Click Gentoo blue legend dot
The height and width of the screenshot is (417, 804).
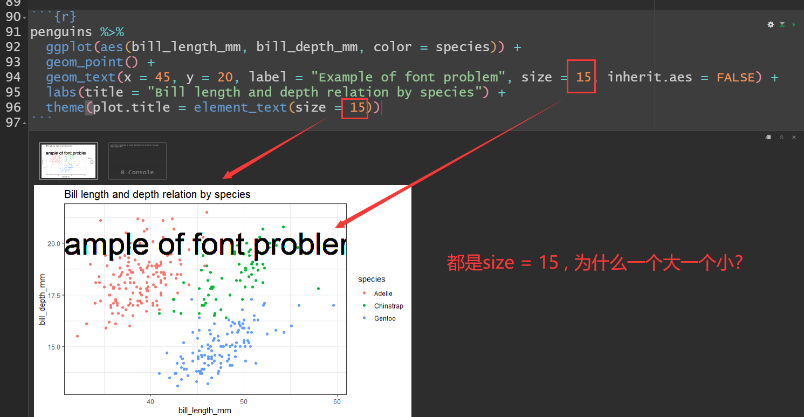364,318
